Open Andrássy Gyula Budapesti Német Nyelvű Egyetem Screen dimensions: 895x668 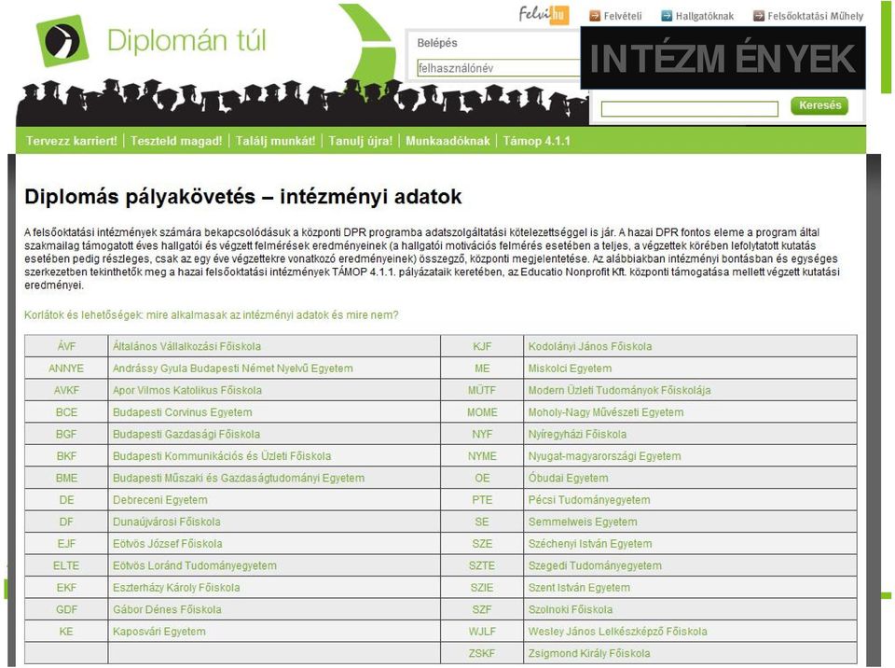232,369
